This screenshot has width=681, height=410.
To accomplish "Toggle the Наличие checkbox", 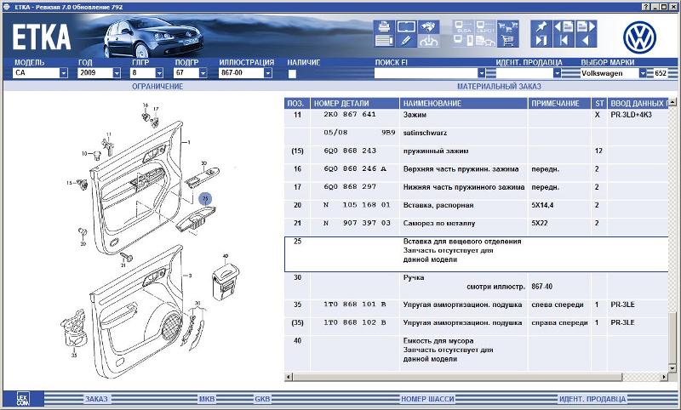I will [292, 73].
